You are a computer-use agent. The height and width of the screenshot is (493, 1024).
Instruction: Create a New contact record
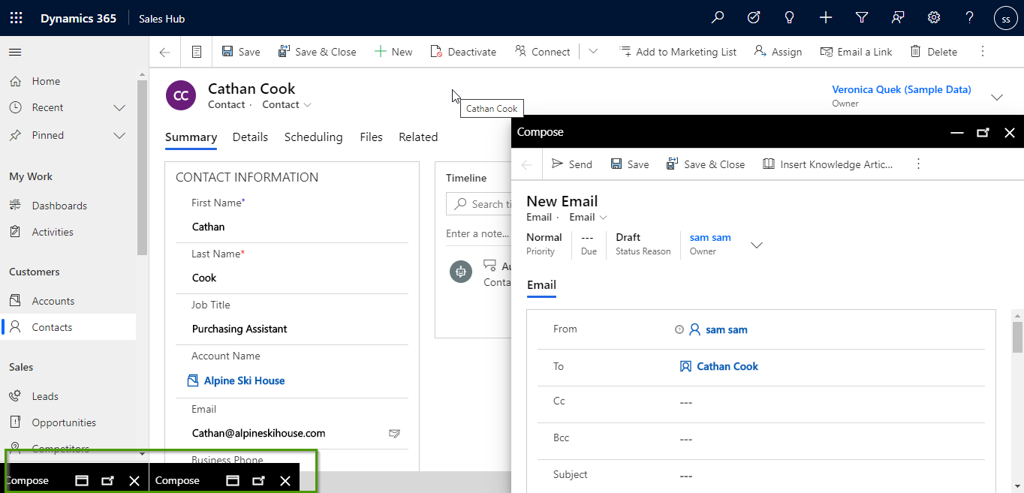click(393, 52)
